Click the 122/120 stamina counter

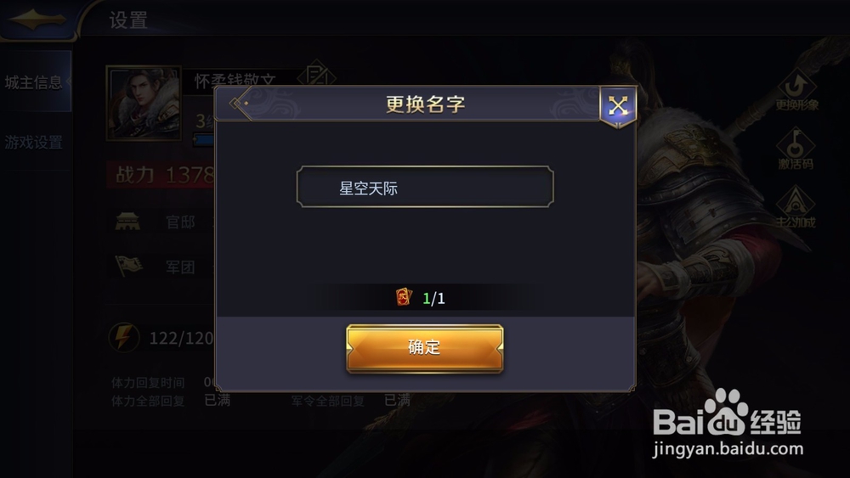pos(181,338)
